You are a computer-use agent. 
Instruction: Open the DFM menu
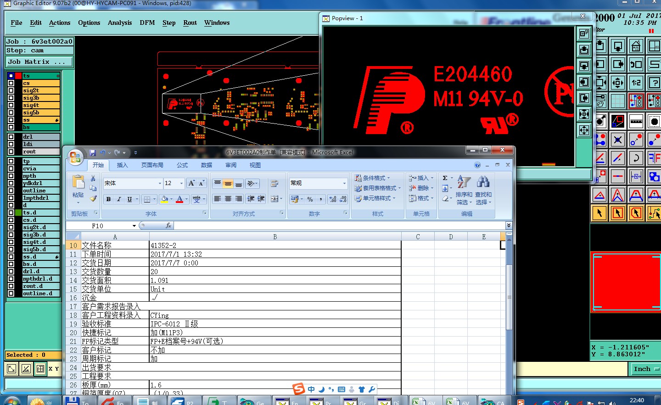(x=147, y=22)
